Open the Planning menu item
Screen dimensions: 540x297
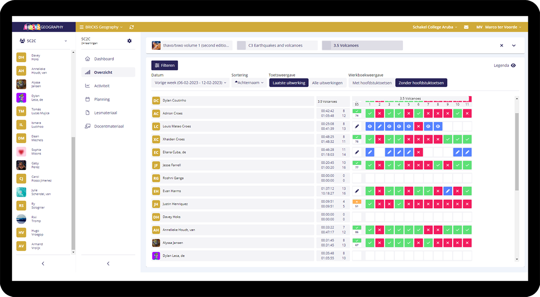pyautogui.click(x=102, y=99)
